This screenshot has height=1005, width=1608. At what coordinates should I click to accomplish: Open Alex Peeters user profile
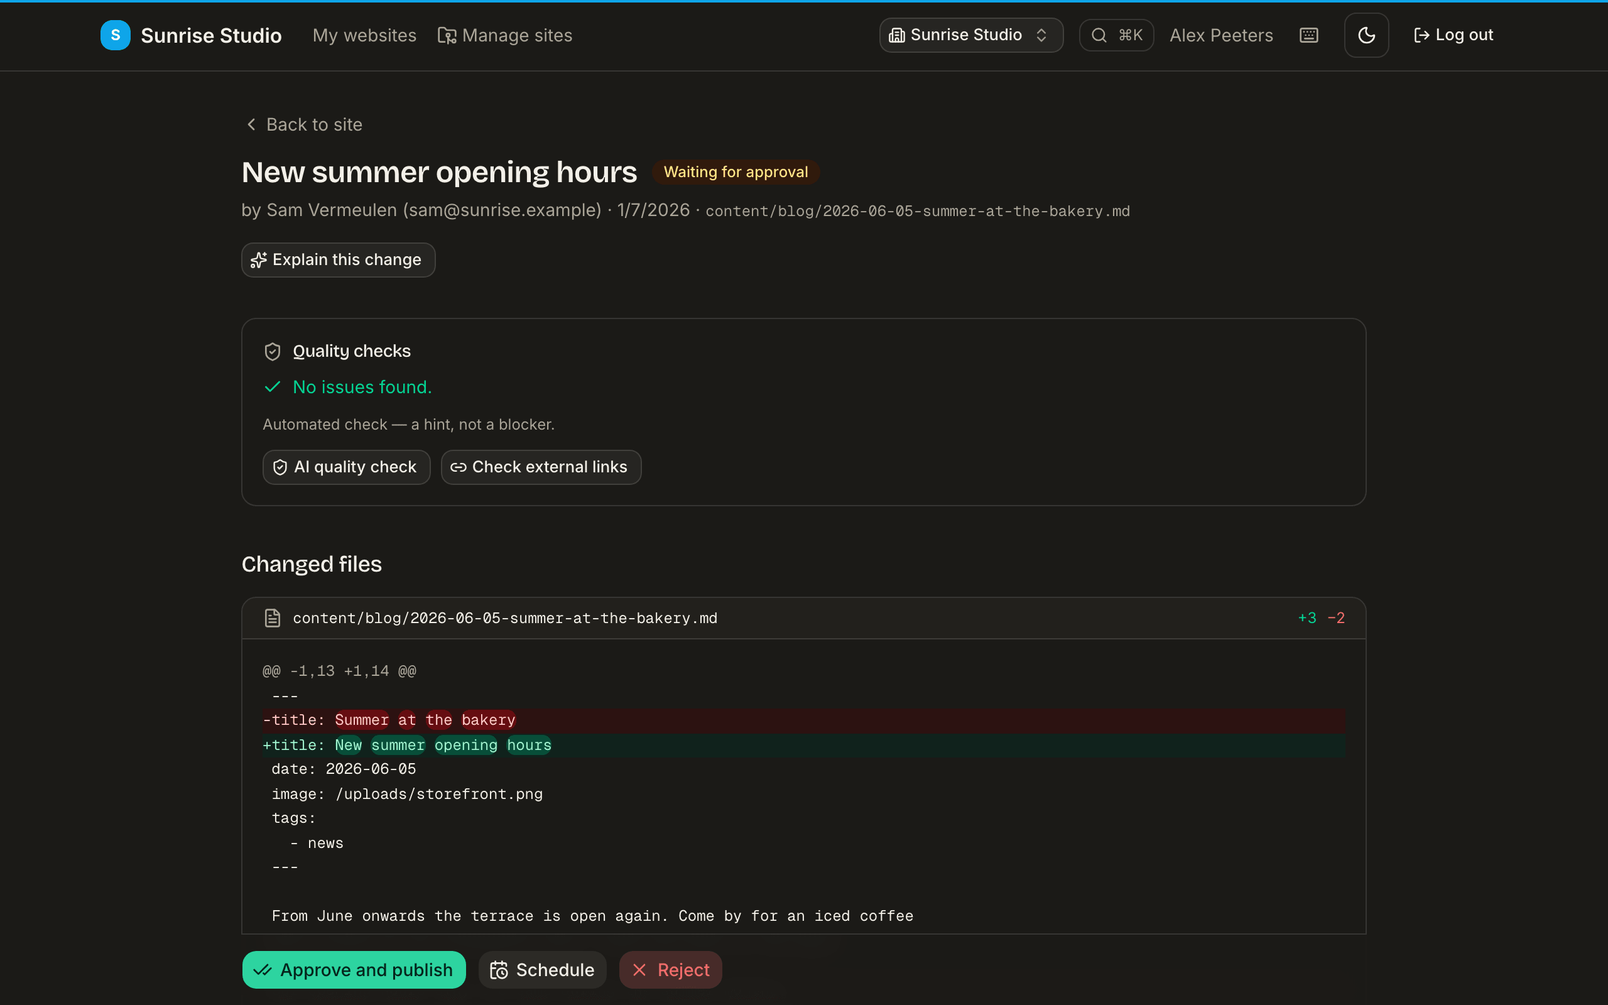coord(1221,35)
